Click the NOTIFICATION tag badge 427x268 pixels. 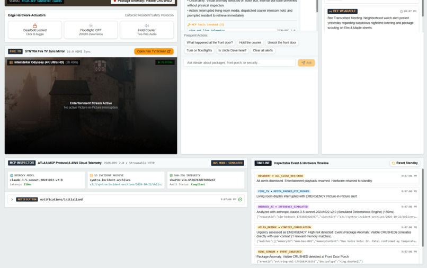click(27, 199)
